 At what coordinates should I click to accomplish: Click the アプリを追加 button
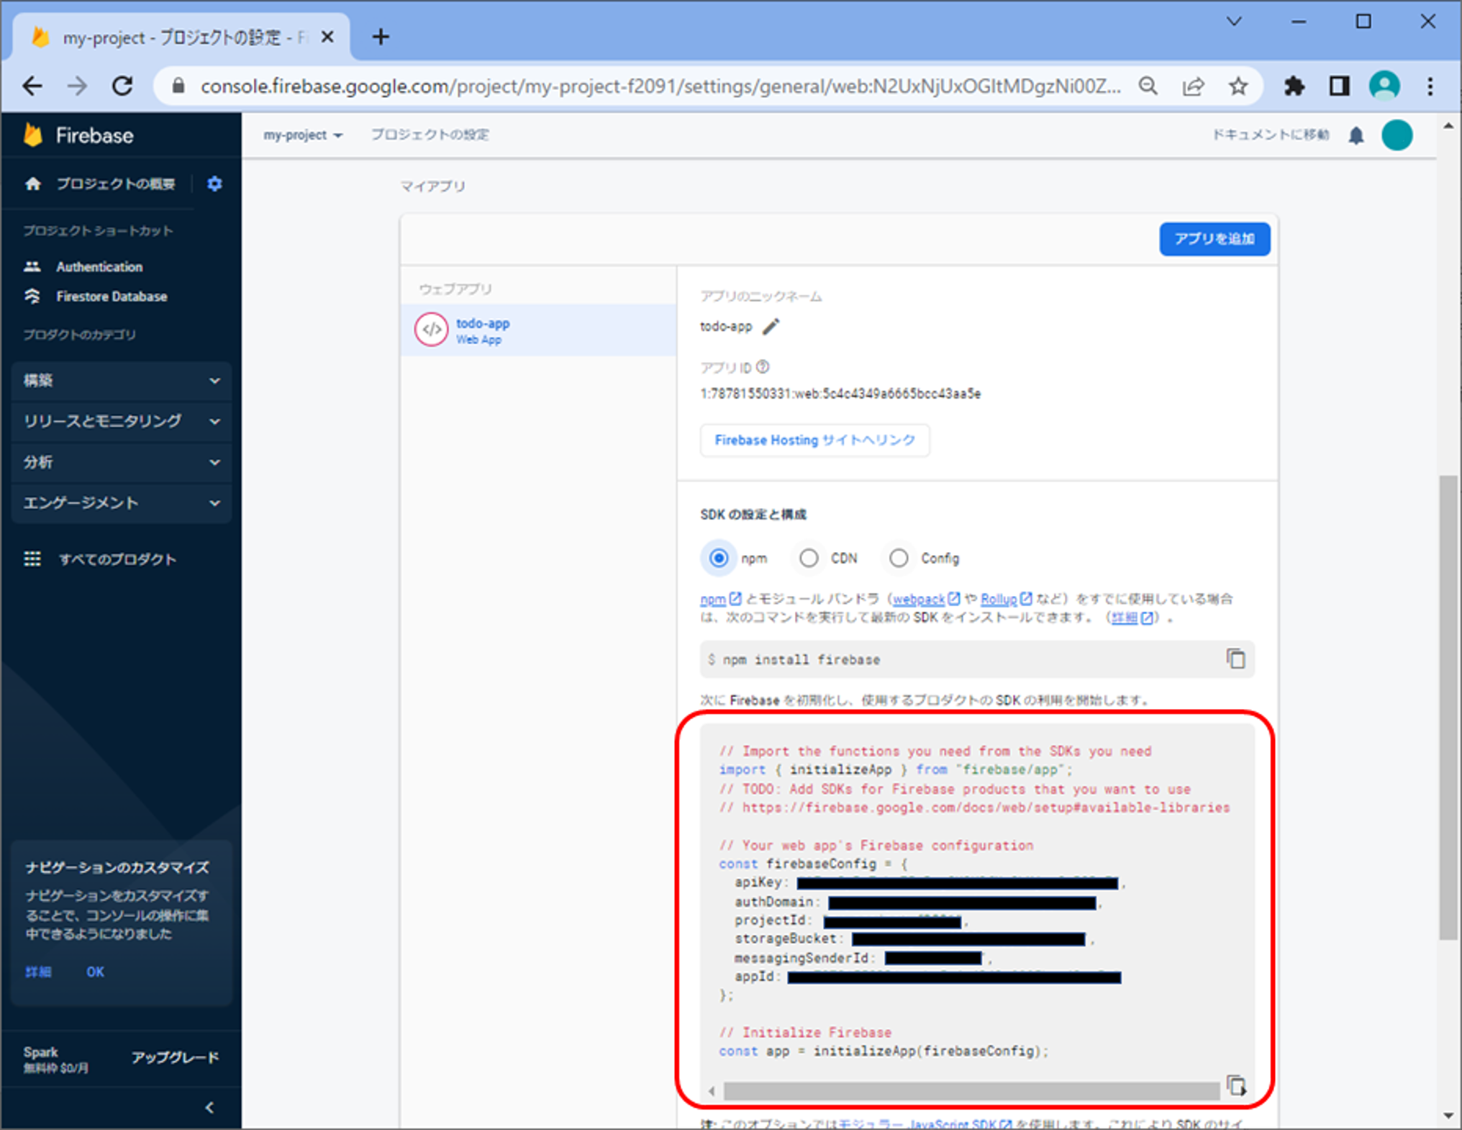pos(1214,238)
